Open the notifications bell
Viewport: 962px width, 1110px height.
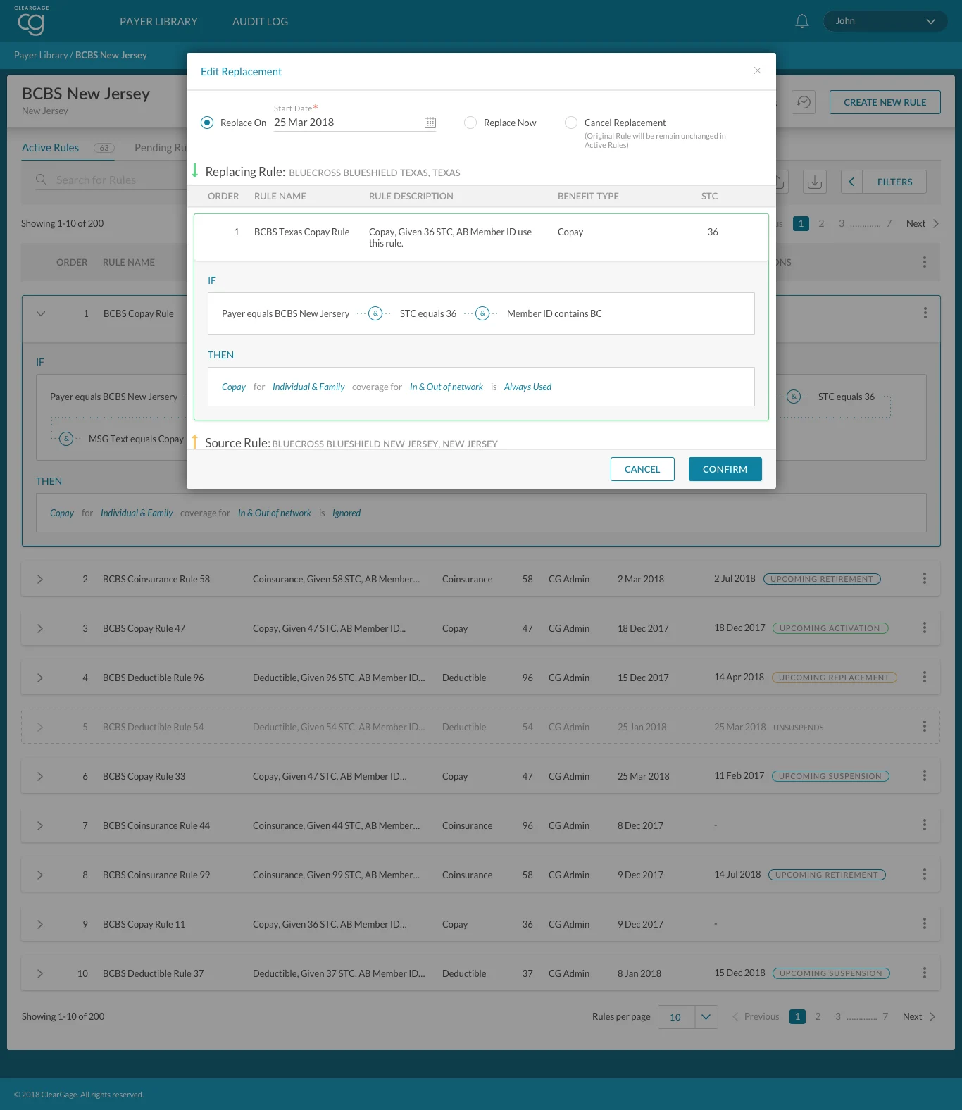(801, 21)
